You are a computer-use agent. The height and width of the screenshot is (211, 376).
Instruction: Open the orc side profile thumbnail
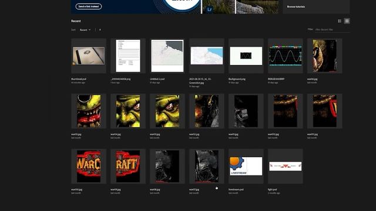coord(325,56)
